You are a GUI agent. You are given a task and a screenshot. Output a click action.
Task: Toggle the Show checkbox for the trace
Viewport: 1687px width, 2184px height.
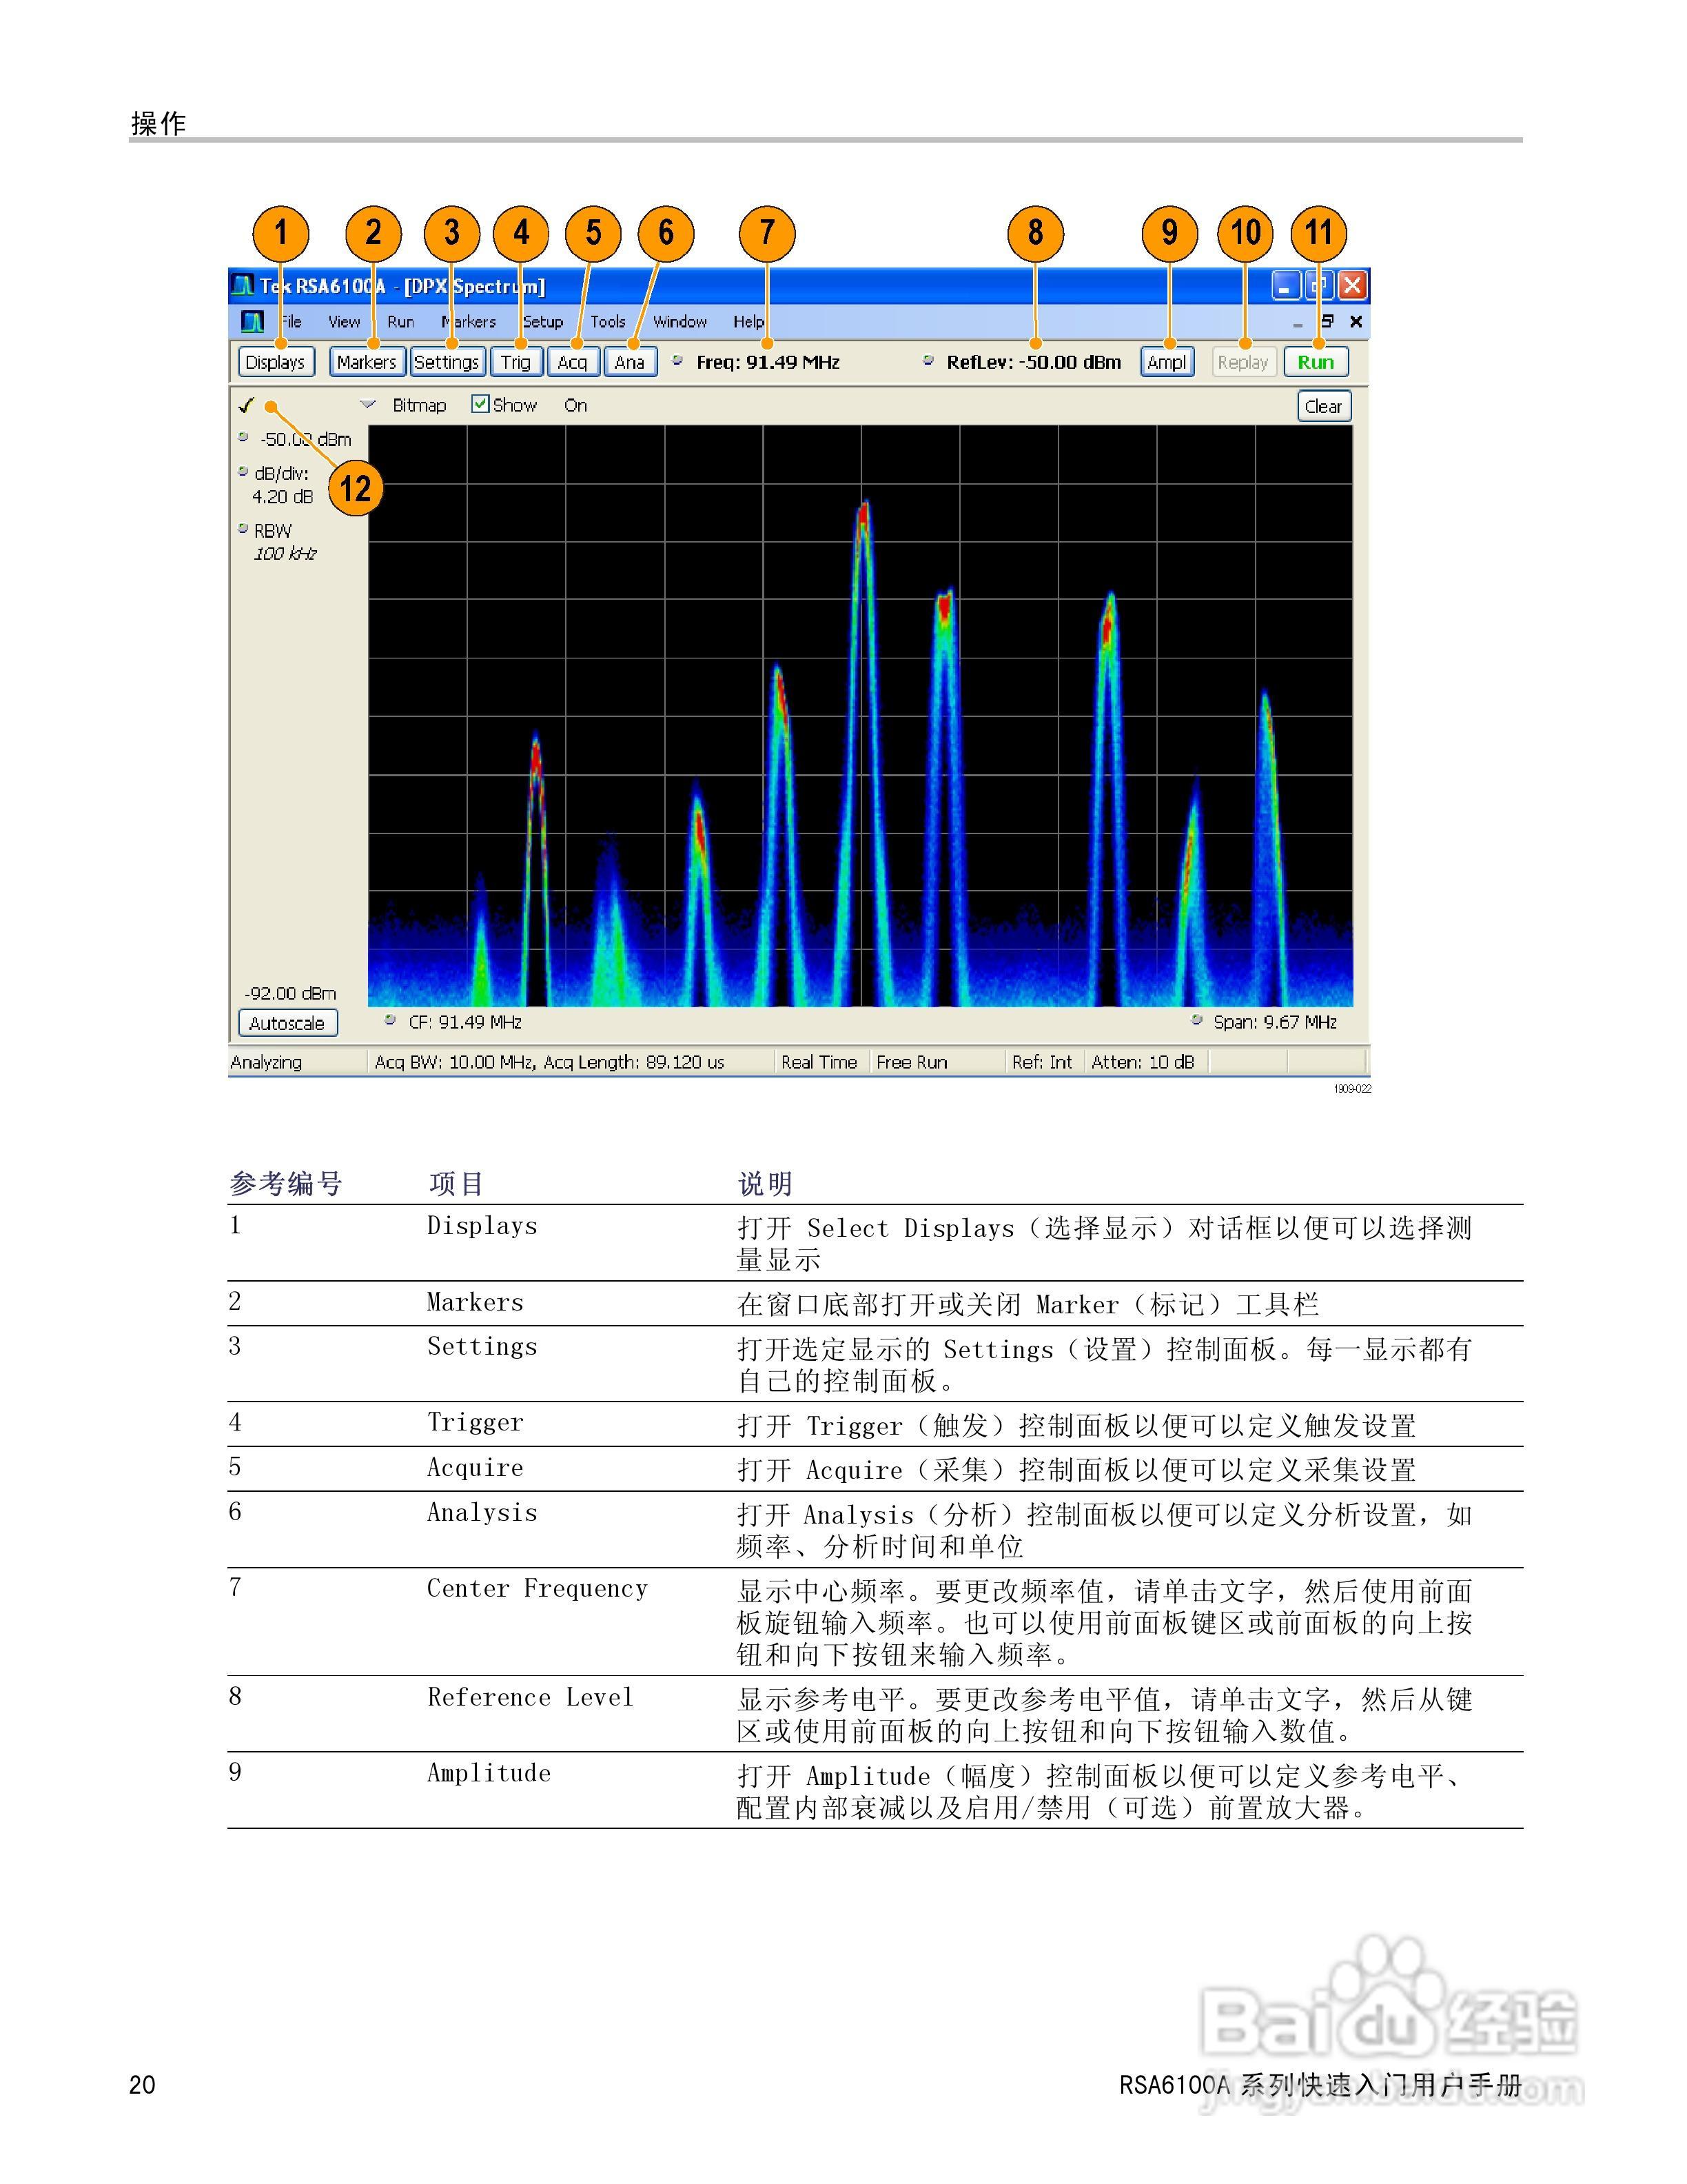tap(481, 404)
